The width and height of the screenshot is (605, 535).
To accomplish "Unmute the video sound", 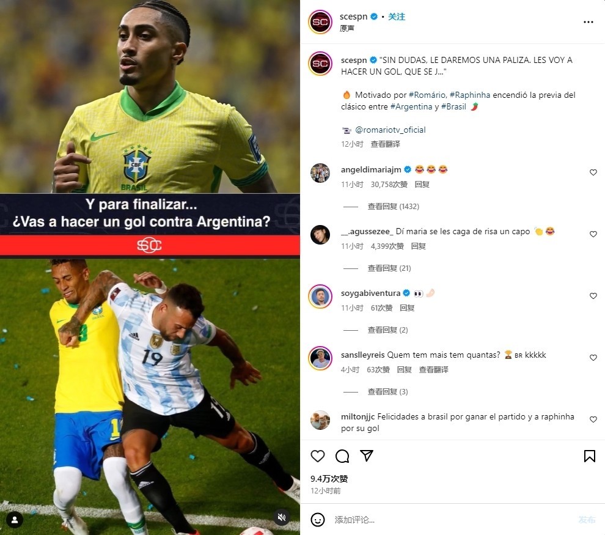I will 282,517.
